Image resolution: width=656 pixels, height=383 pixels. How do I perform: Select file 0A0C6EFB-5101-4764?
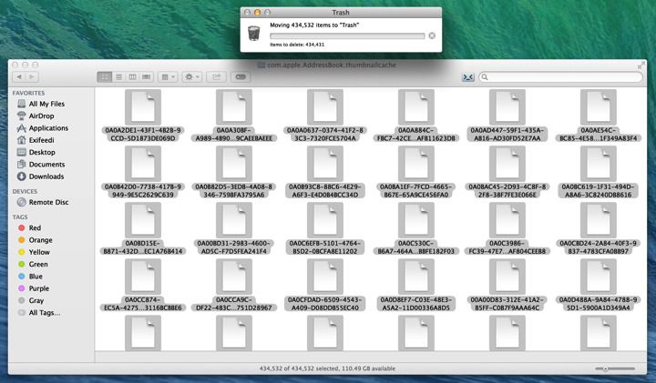click(325, 229)
